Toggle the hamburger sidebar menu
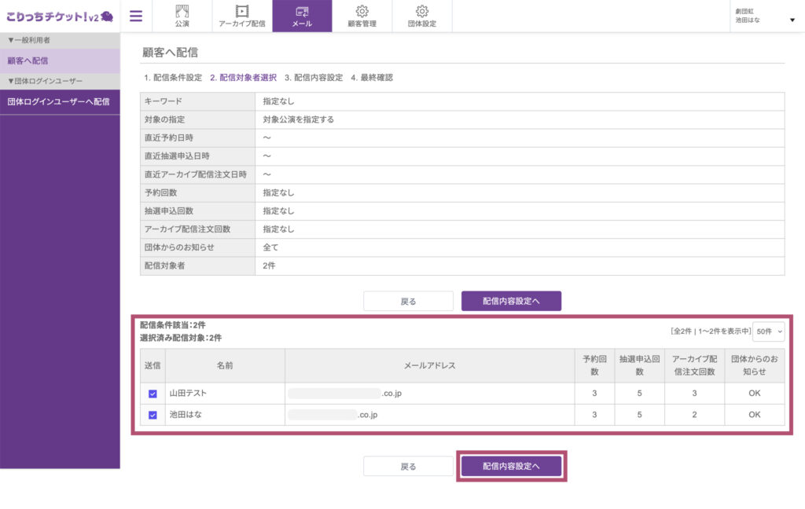 136,16
